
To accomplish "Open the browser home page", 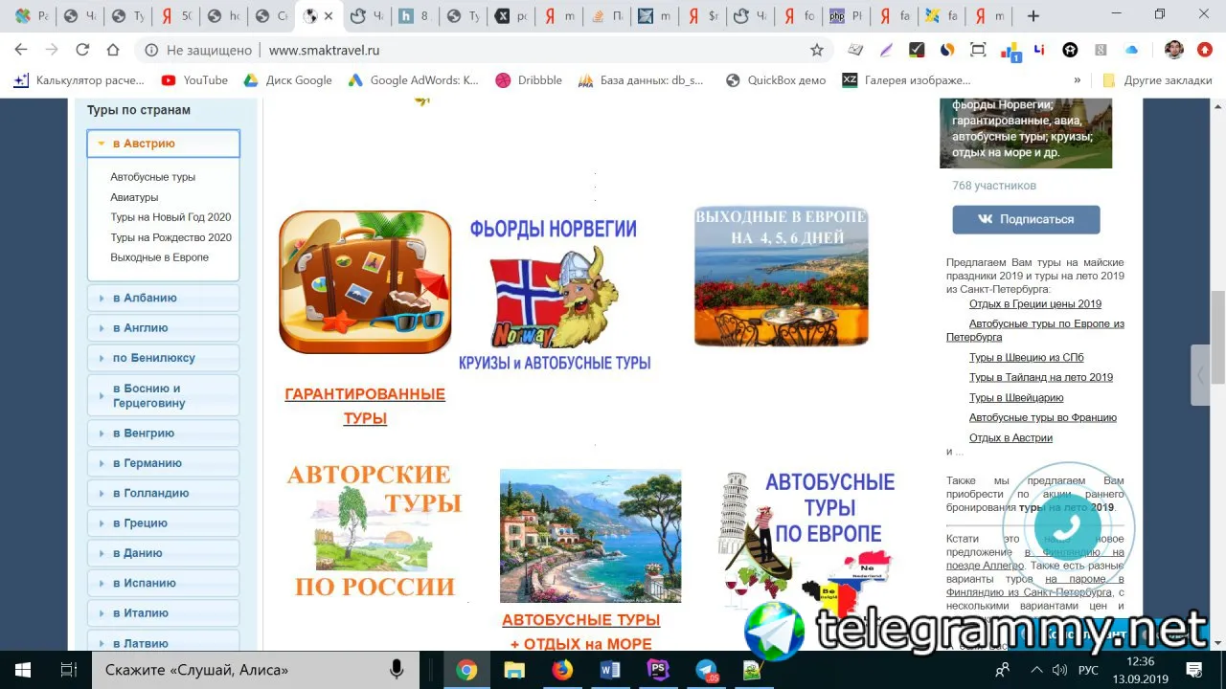I will [x=113, y=50].
